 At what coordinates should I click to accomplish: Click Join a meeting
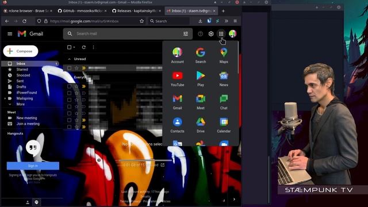pos(28,124)
